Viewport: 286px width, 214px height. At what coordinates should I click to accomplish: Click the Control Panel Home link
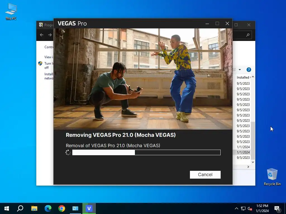[49, 47]
